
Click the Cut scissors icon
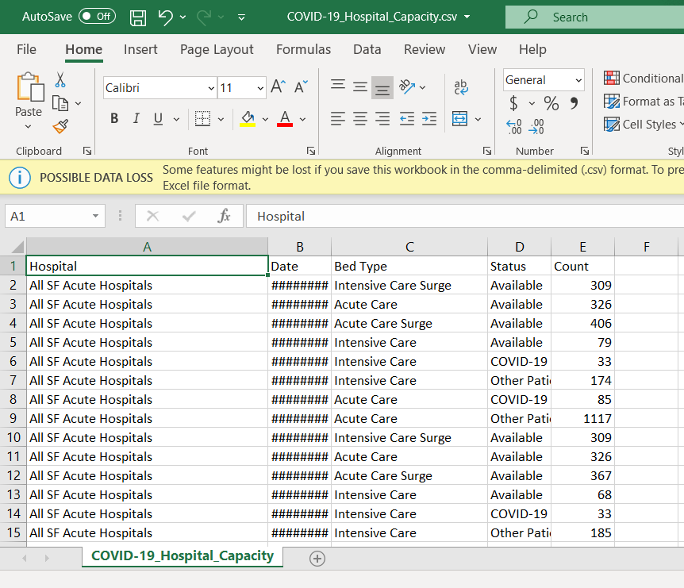[60, 80]
